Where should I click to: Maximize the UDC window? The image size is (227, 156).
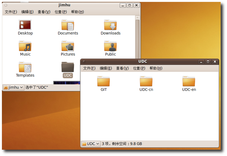(208, 62)
